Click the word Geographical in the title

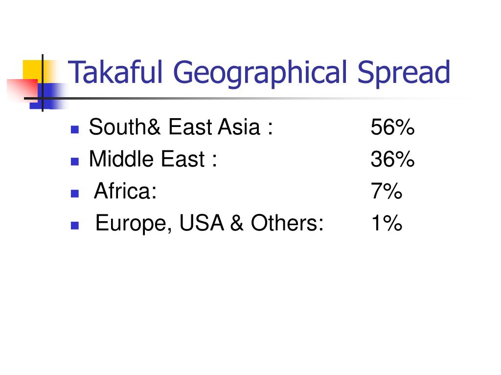tap(260, 74)
